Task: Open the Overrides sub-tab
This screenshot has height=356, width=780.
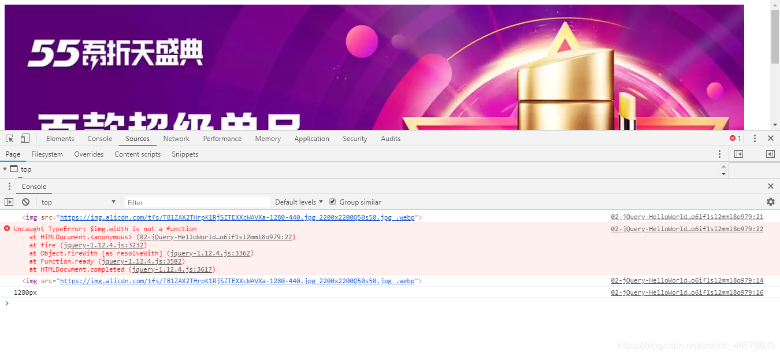Action: pyautogui.click(x=89, y=154)
